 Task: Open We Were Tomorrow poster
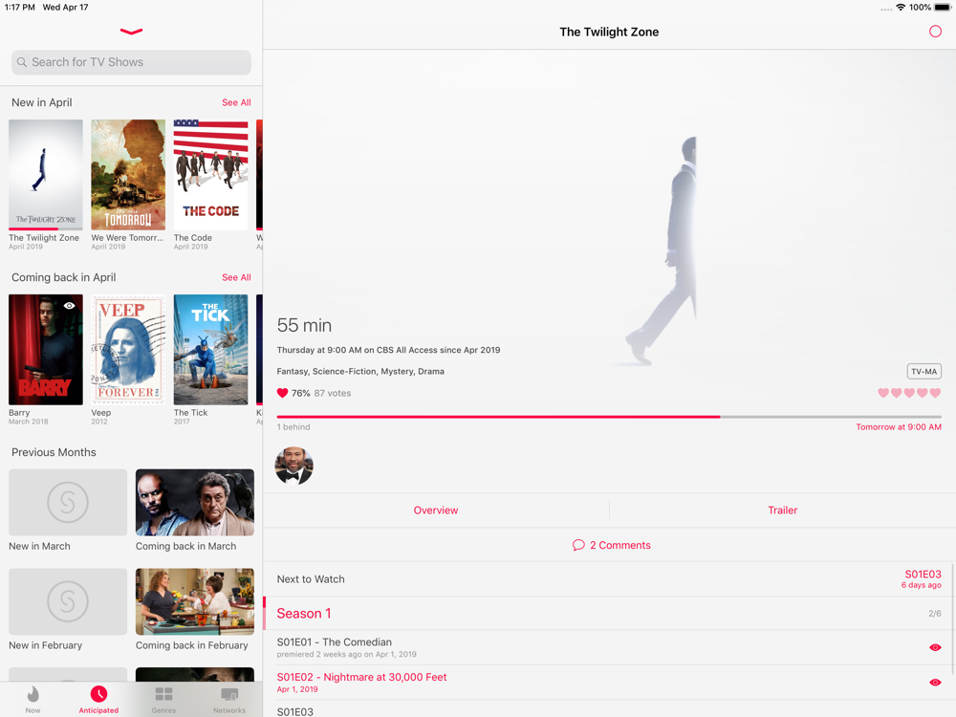[128, 175]
